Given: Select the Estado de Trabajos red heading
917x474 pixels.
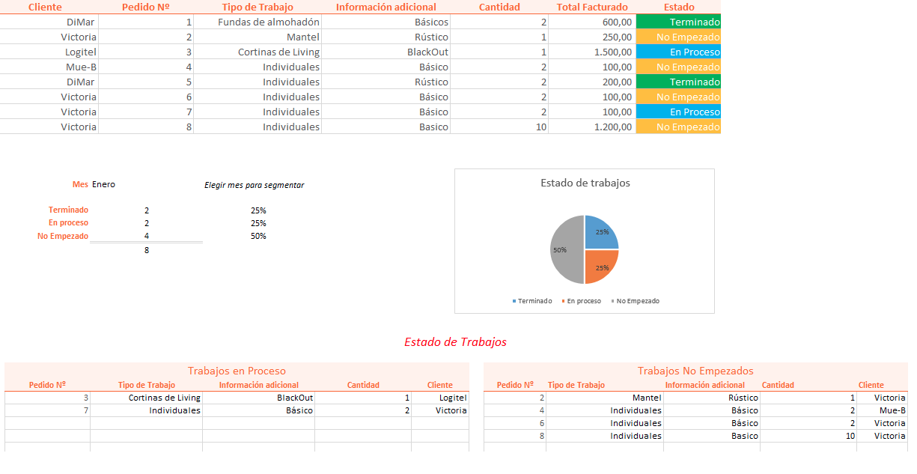Looking at the screenshot, I should pyautogui.click(x=457, y=341).
